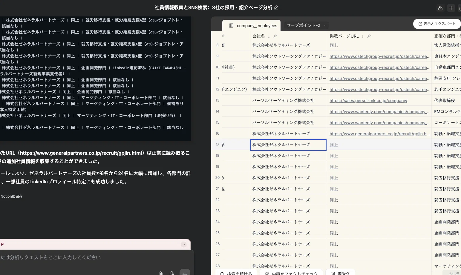Click the conversation title 社員情報収集とSNS検索
This screenshot has height=275, width=461.
(213, 7)
